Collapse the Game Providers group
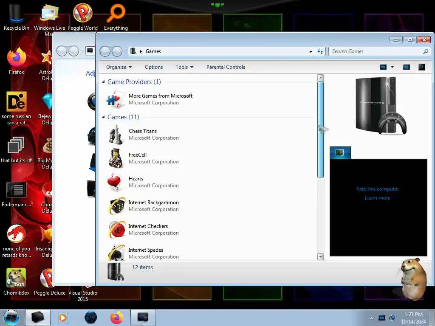The height and width of the screenshot is (326, 435). pos(104,81)
